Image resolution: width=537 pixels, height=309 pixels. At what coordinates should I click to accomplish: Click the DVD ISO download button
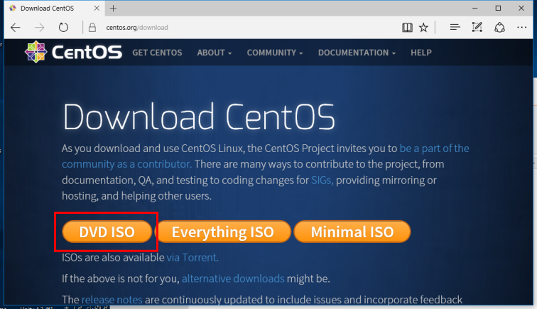[x=107, y=232]
